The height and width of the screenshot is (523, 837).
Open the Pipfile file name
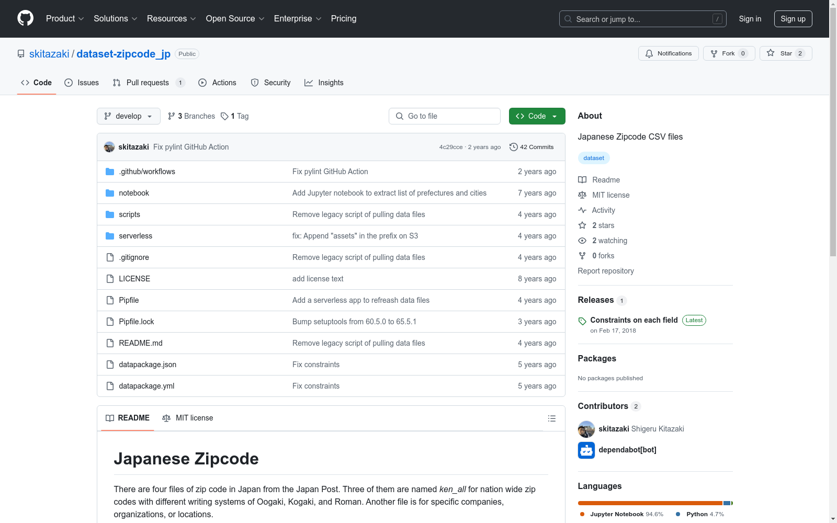[x=129, y=300]
